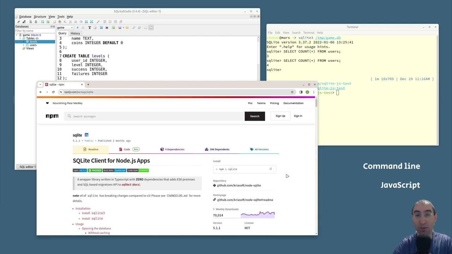Image resolution: width=452 pixels, height=254 pixels.
Task: Open the Structure menu in SQLiteStudio
Action: 40,17
